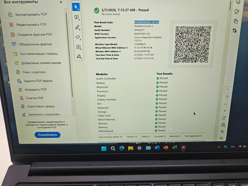Go to previous page with up chevron
The width and height of the screenshot is (248, 186).
coord(226,104)
